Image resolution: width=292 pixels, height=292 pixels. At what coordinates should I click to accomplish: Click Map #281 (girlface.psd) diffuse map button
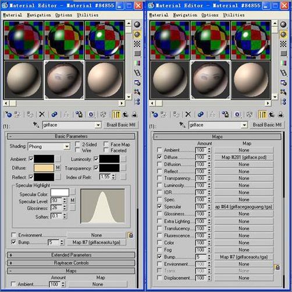[244, 157]
